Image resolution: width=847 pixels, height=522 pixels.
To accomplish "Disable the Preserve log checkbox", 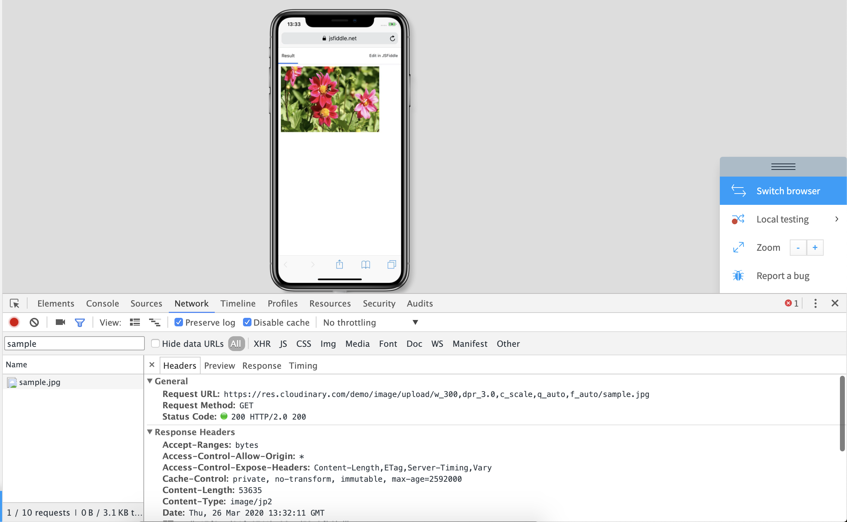I will (179, 322).
